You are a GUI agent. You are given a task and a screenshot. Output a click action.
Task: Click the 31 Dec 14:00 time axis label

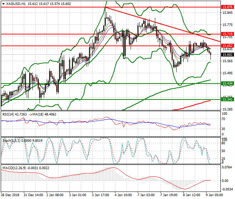33,195
